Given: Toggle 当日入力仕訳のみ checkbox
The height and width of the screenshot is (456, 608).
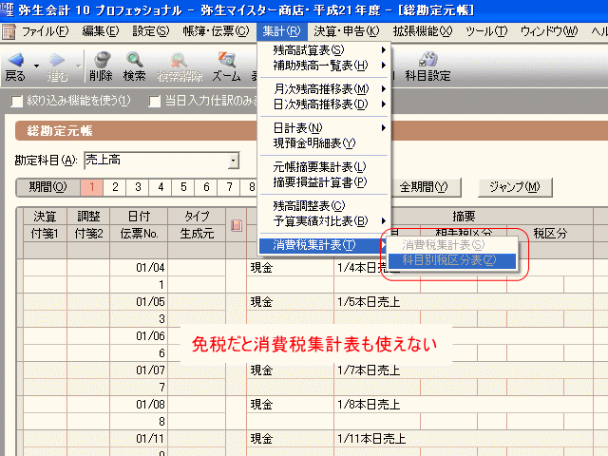Looking at the screenshot, I should pos(154,102).
